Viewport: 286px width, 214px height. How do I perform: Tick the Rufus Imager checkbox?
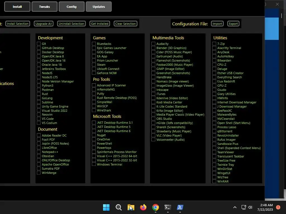pos(214,140)
